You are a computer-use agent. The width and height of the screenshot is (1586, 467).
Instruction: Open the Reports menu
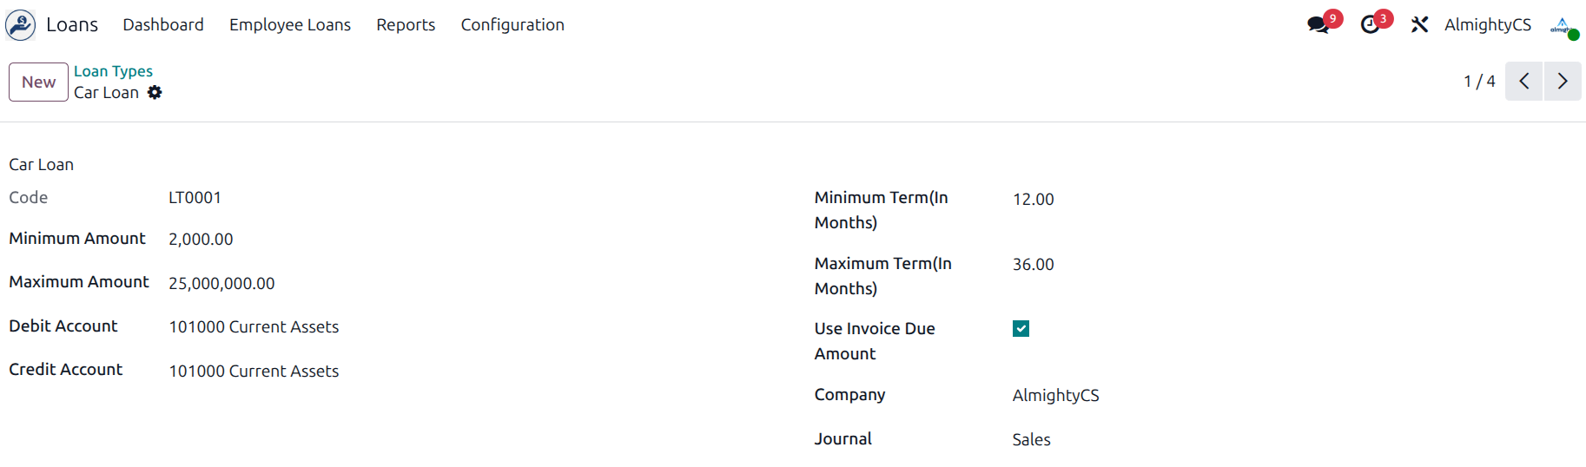tap(406, 25)
